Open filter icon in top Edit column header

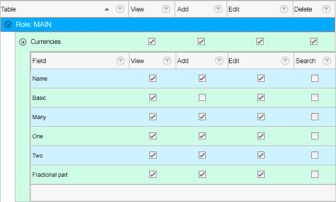(284, 9)
